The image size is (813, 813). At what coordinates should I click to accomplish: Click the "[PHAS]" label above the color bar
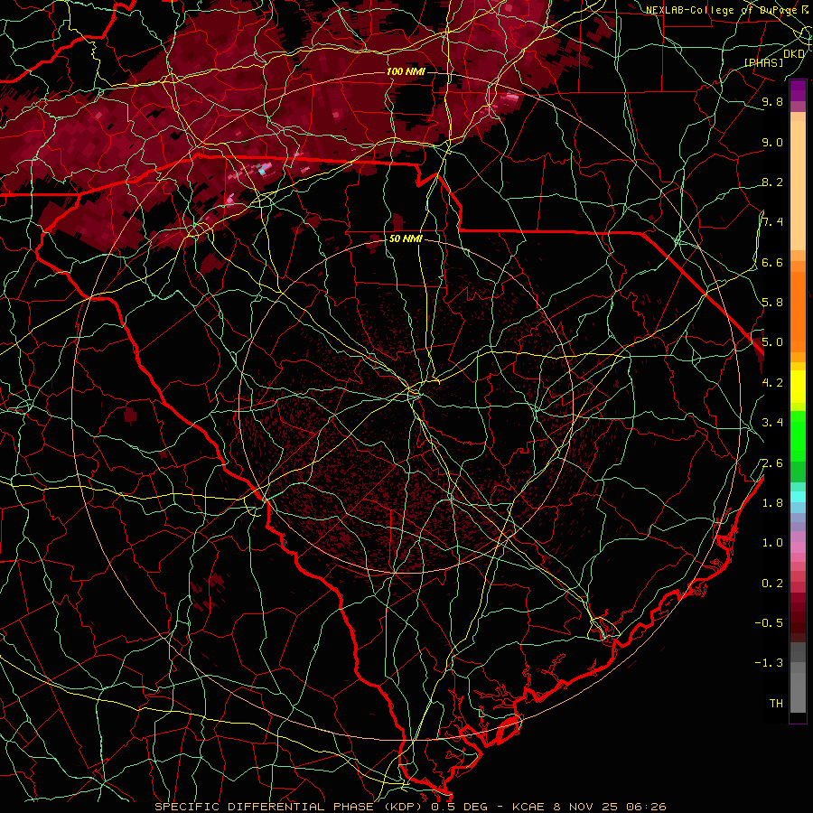pos(763,62)
